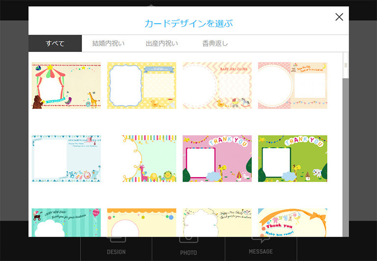377x261 pixels.
Task: Choose green THANK YOU elephant card
Action: pyautogui.click(x=293, y=158)
